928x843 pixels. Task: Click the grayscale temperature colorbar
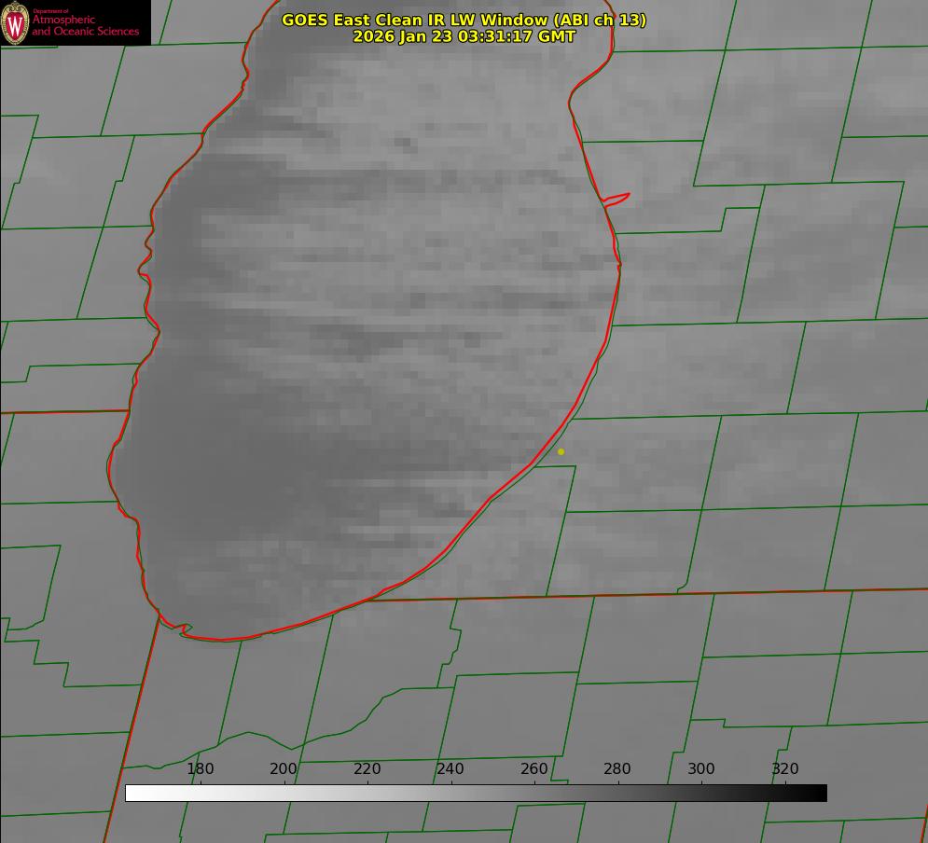pos(476,794)
